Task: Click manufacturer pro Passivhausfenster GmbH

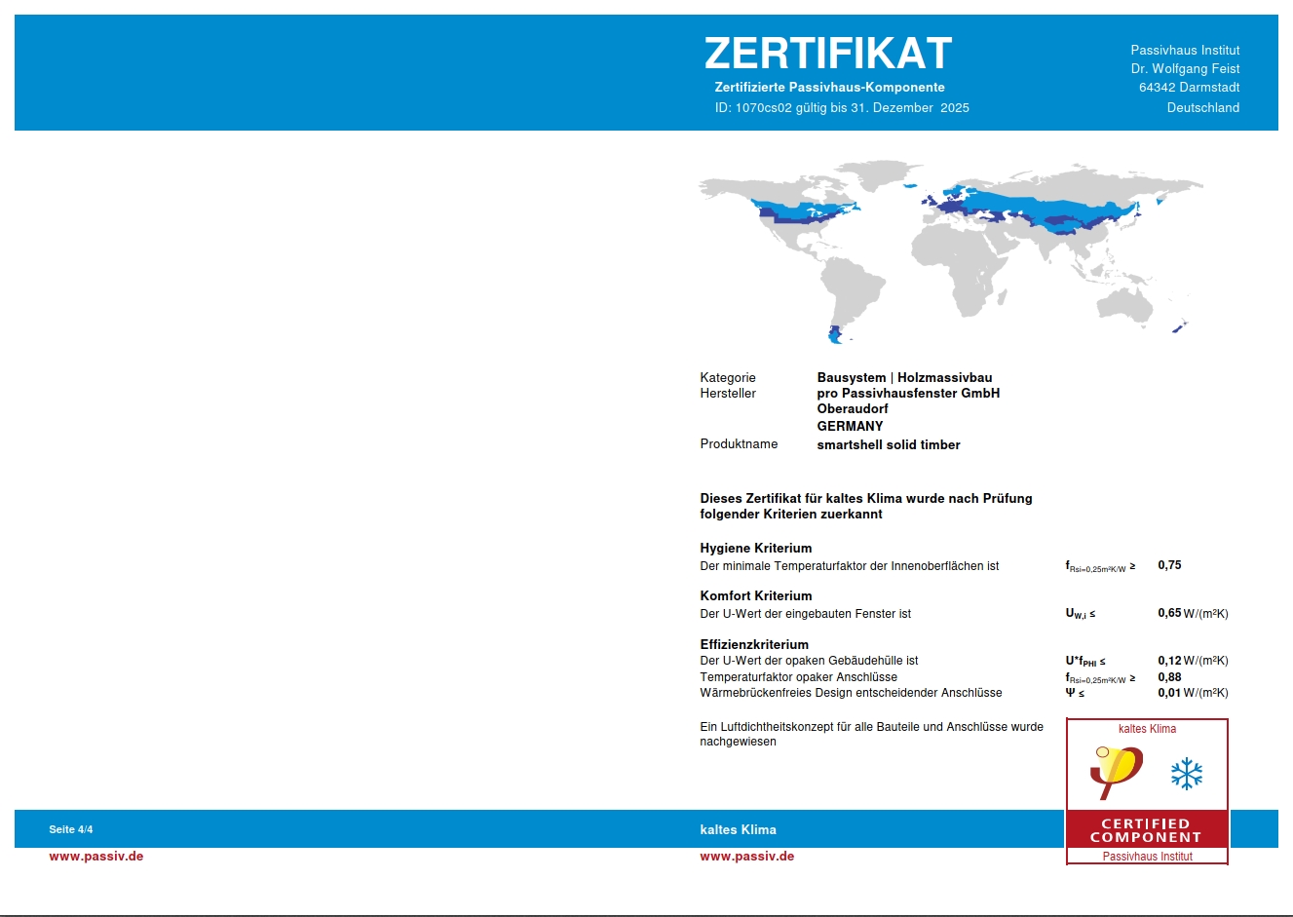Action: point(907,393)
